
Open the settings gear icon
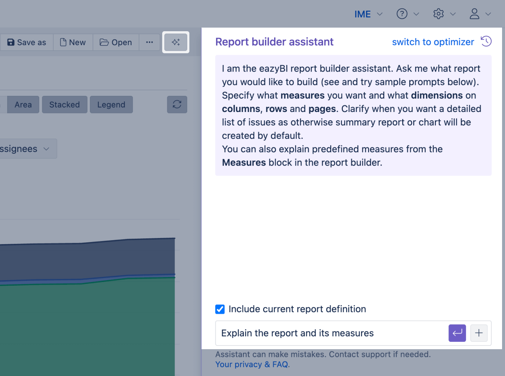click(438, 14)
